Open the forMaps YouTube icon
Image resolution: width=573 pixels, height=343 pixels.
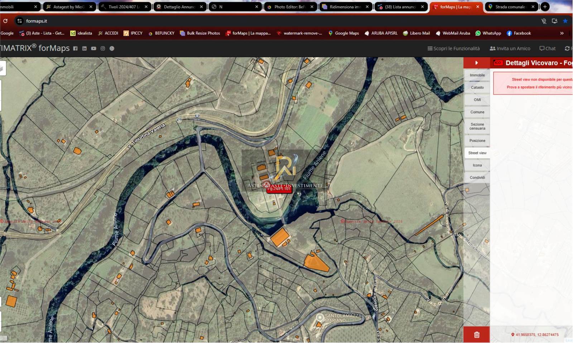pyautogui.click(x=93, y=49)
